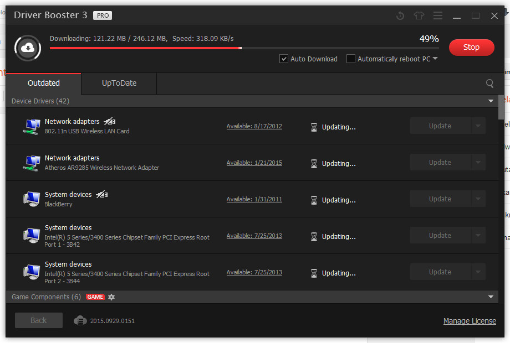Select the Atheros AR9285 Wireless Network Adapter name
Image resolution: width=510 pixels, height=343 pixels.
point(102,168)
